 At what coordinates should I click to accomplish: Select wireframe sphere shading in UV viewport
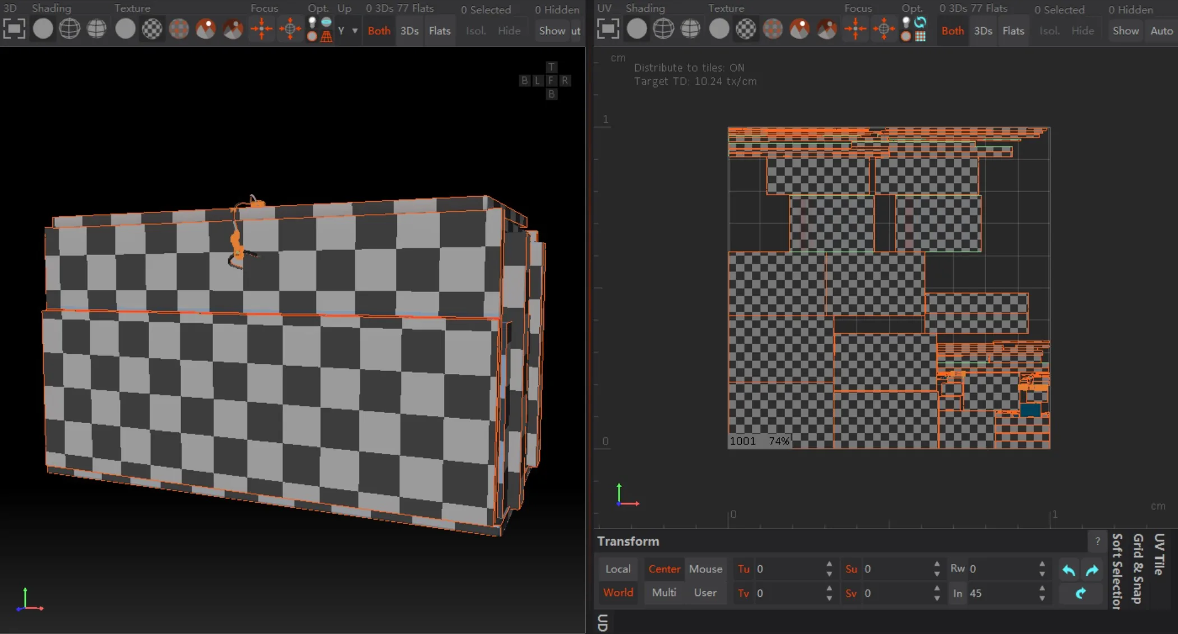[x=663, y=29]
